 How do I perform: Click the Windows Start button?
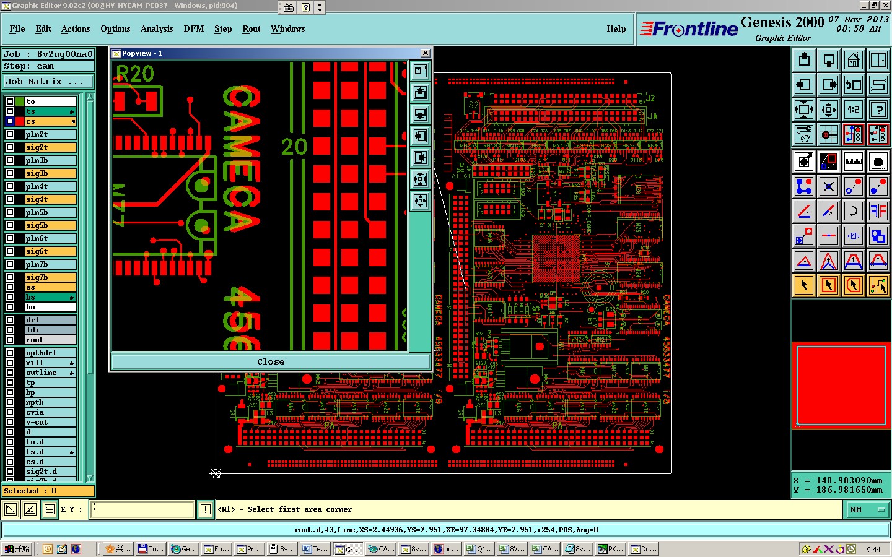pos(17,549)
